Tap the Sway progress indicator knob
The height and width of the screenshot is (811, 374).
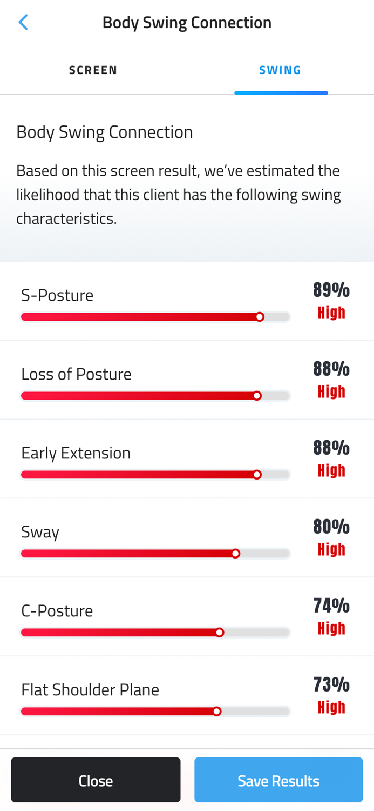[236, 553]
